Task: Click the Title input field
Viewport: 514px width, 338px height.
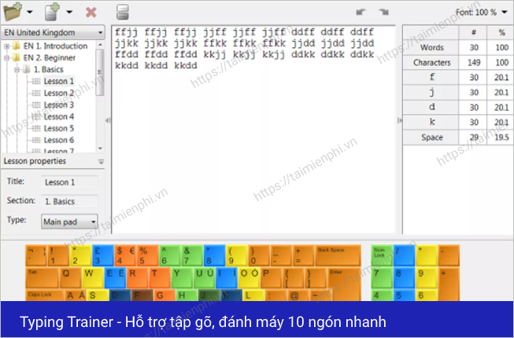Action: (69, 182)
